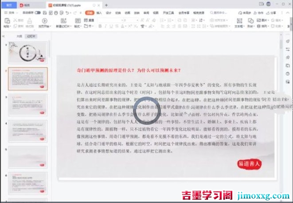
Task: Open the 开发工具 developer tools tab
Action: point(168,13)
